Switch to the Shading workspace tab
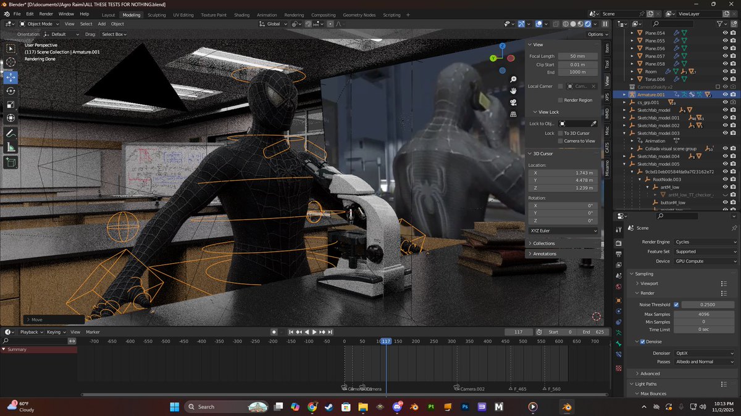This screenshot has width=741, height=416. pos(242,15)
